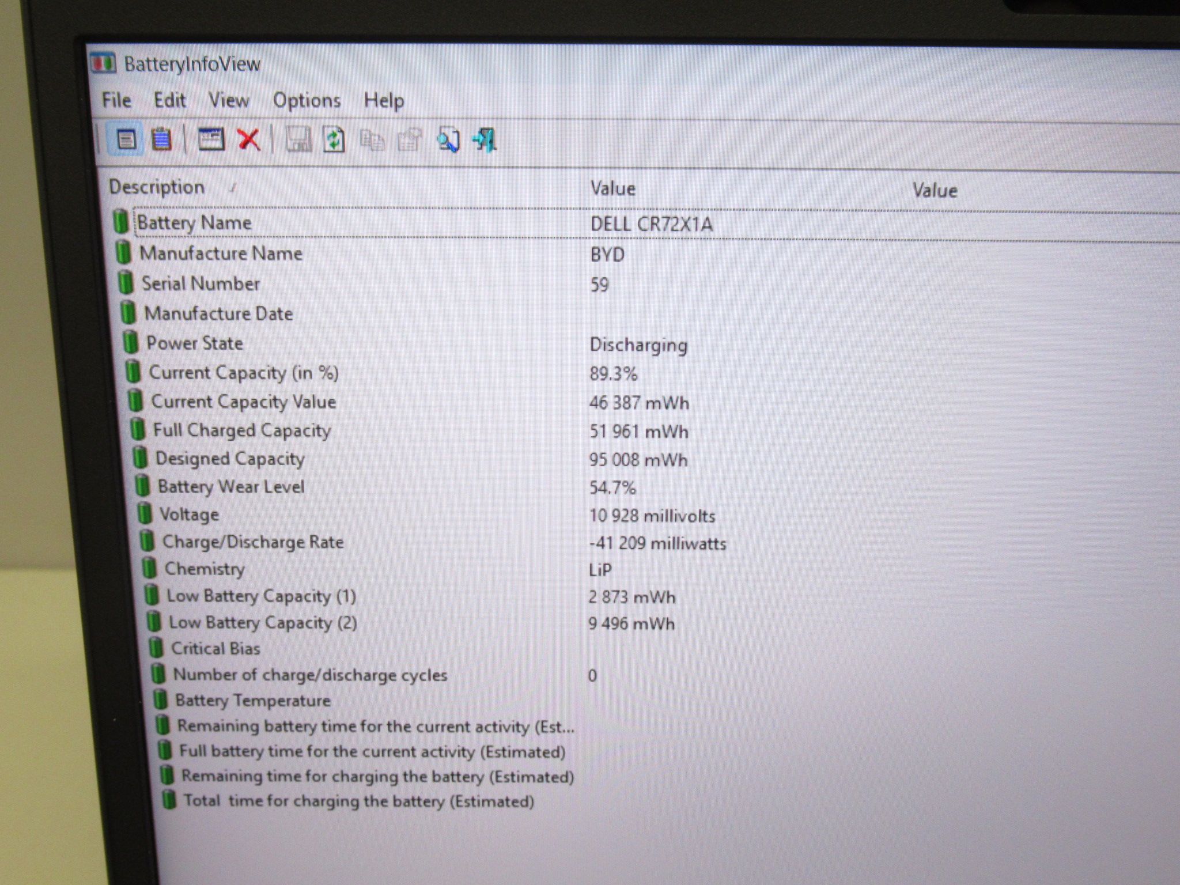The width and height of the screenshot is (1180, 885).
Task: Open the Options menu
Action: click(307, 101)
